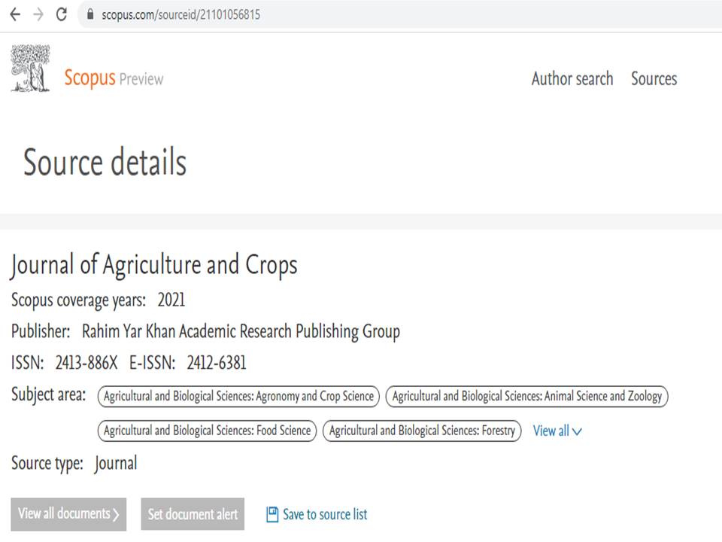Click Save to source list link
This screenshot has height=542, width=722.
pyautogui.click(x=325, y=514)
